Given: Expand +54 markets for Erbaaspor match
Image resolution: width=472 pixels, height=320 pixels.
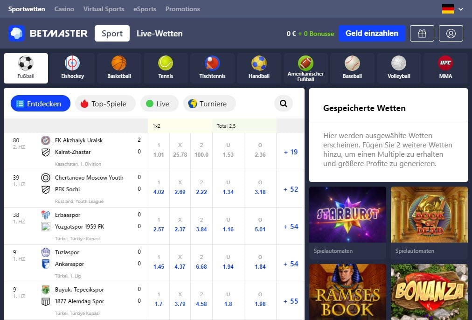Looking at the screenshot, I should 291,226.
